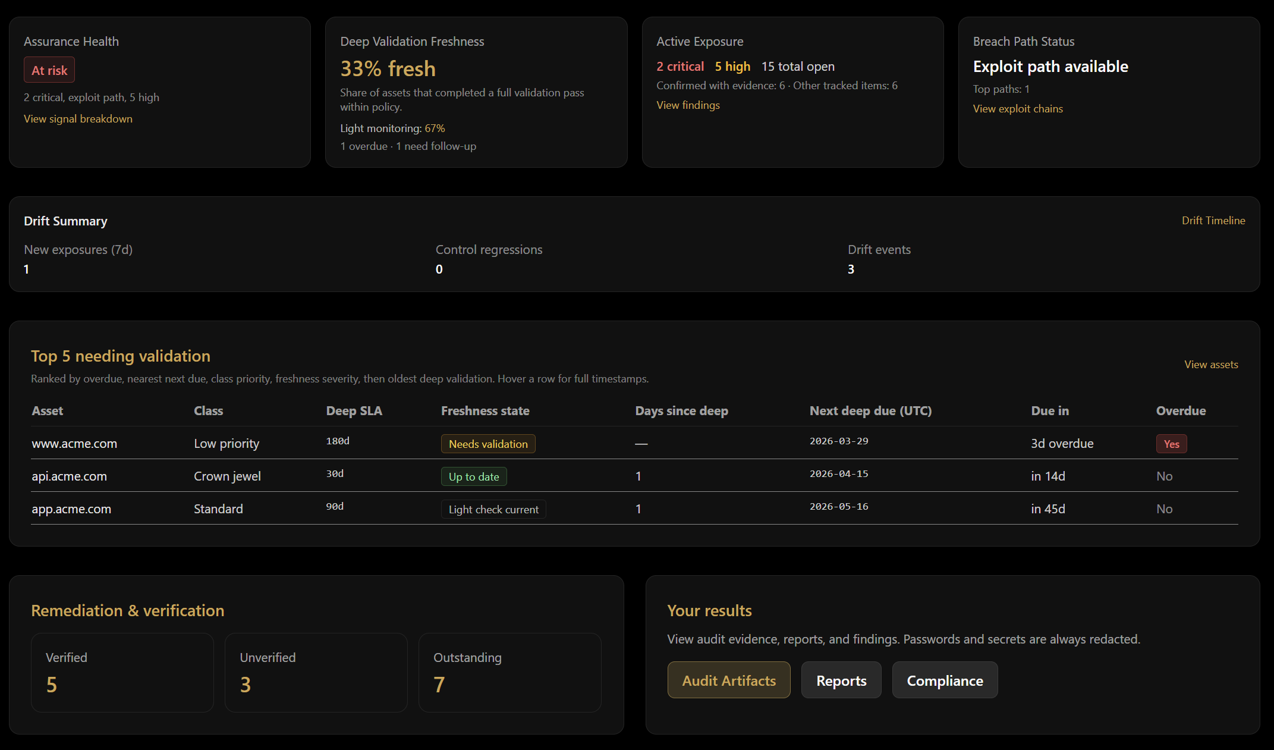Select the api.acme.com asset row
1274x750 pixels.
[x=634, y=476]
